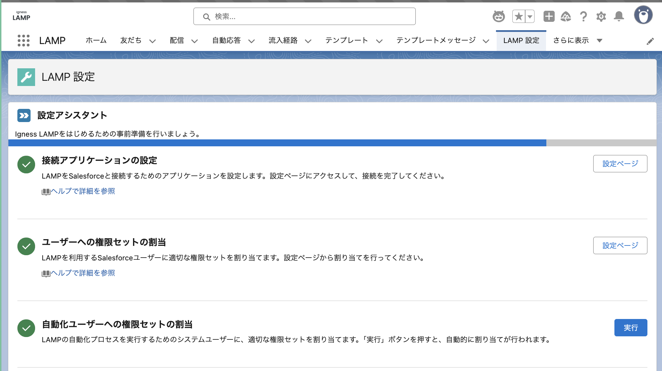Open the App Launcher grid icon

point(24,41)
